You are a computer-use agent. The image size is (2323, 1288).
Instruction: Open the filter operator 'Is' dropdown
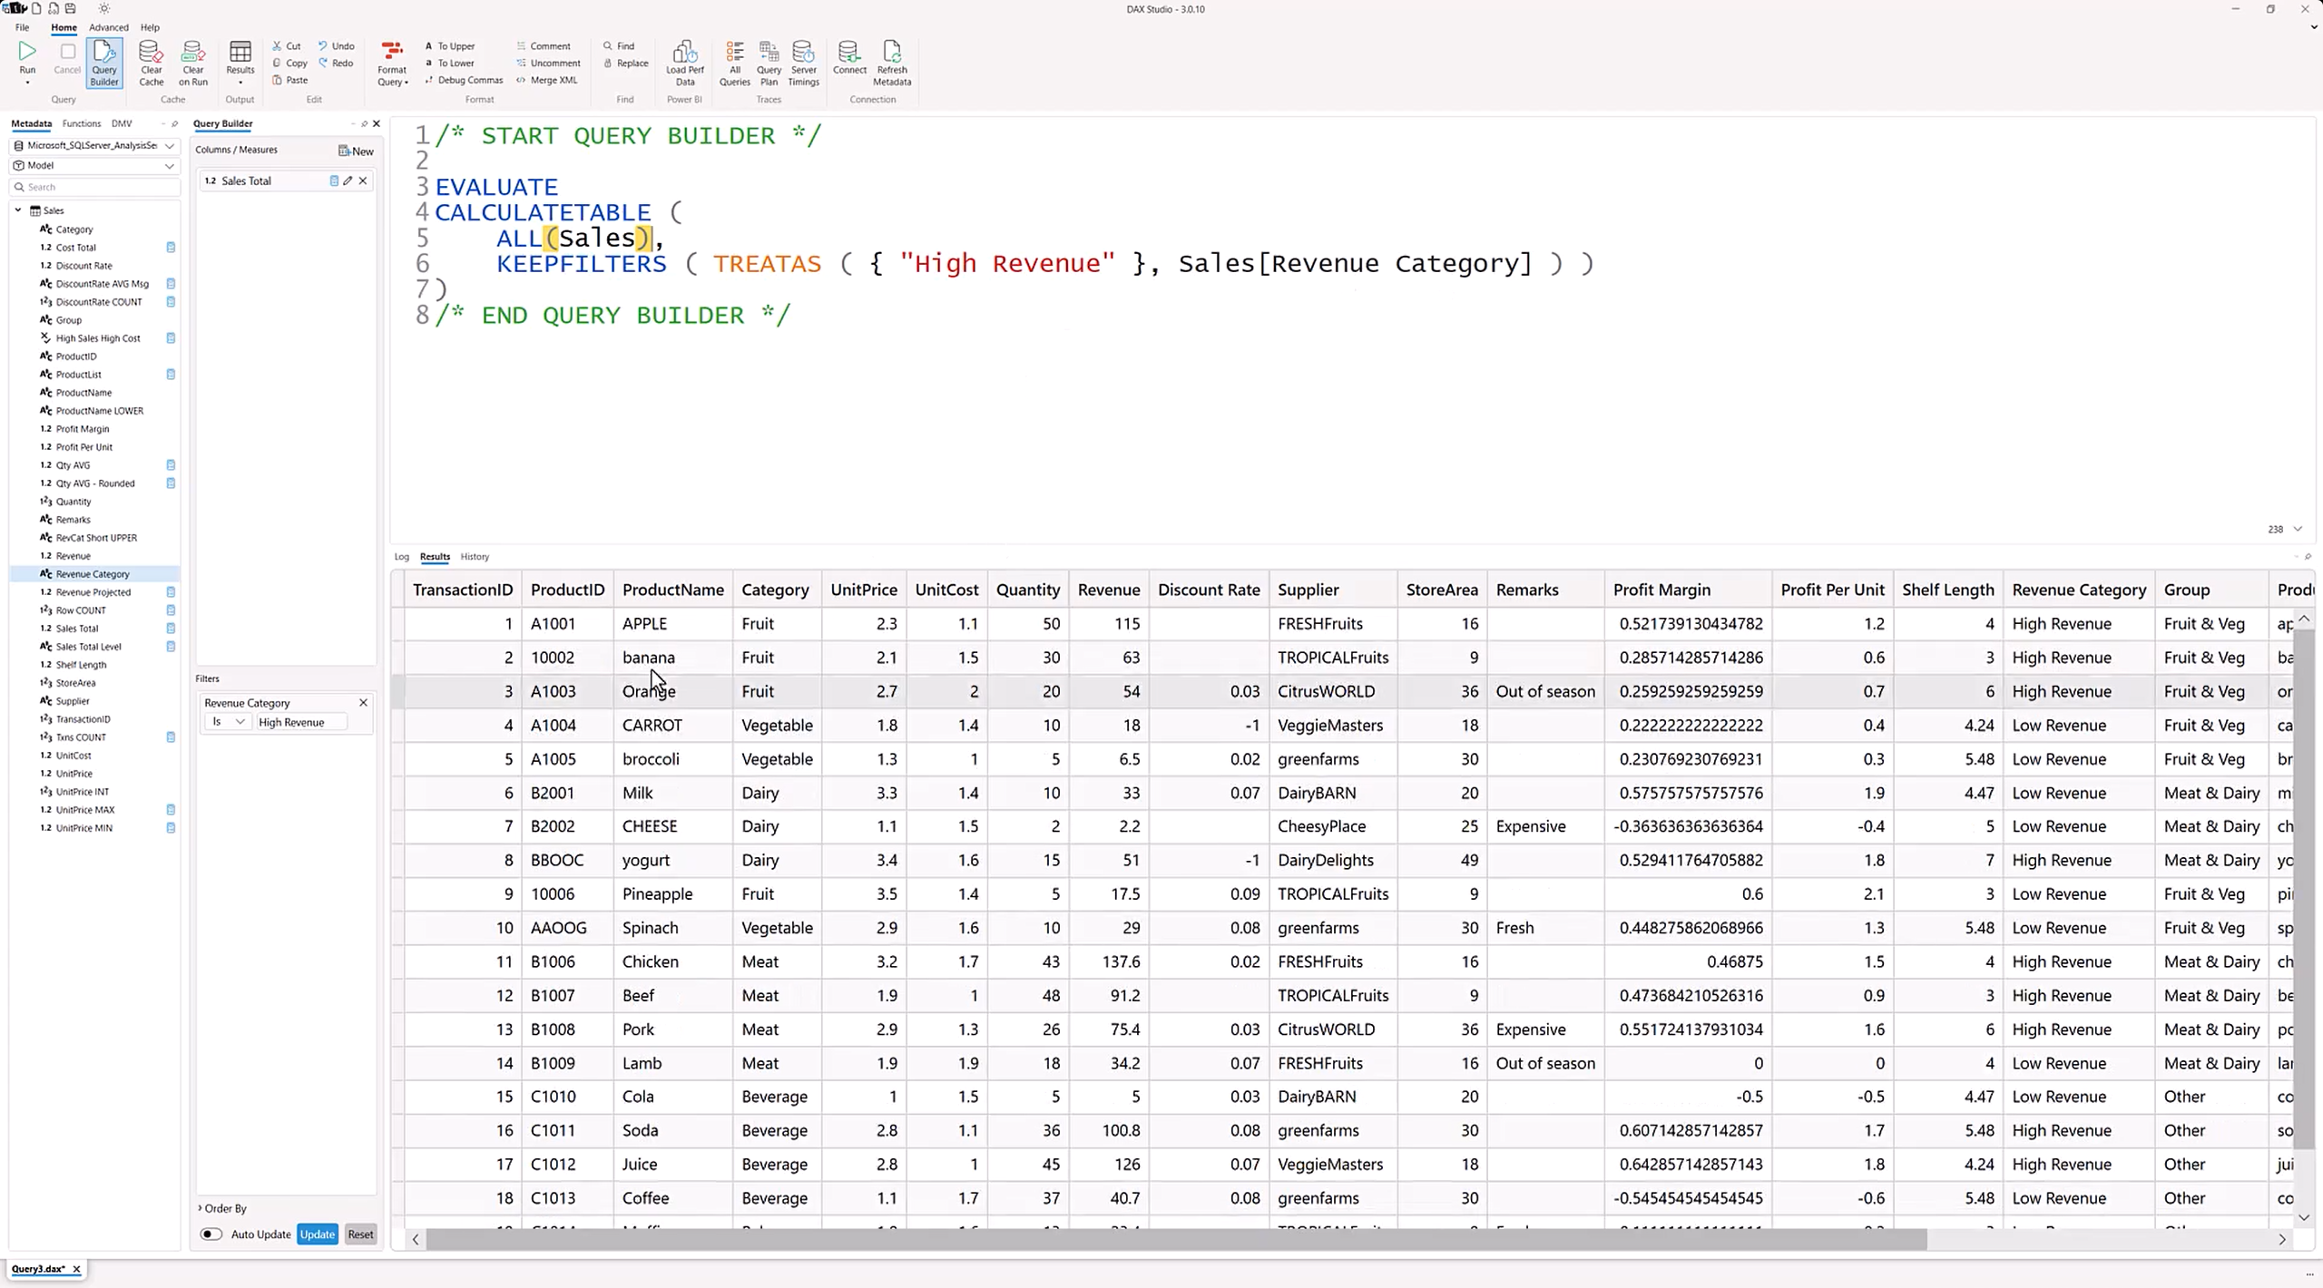click(228, 722)
